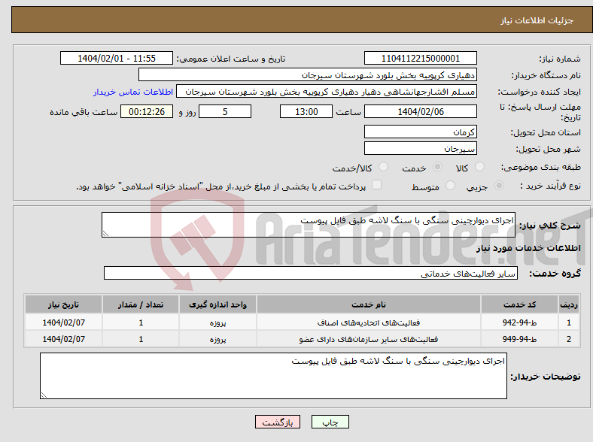Select the خدمت radio button

pos(437,167)
